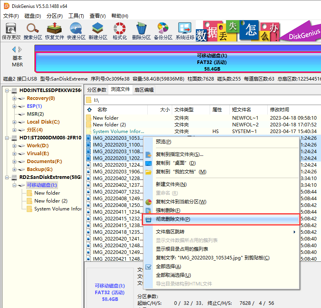
Task: Choose 强制删除(F) in context menu
Action: pyautogui.click(x=221, y=210)
